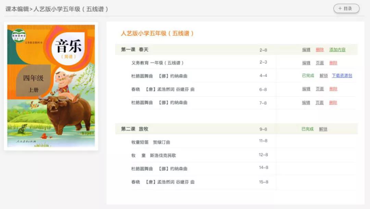Viewport: 370px width, 209px height.
Task: Click 编辑 for 义务教育 一年级 row
Action: tap(306, 63)
